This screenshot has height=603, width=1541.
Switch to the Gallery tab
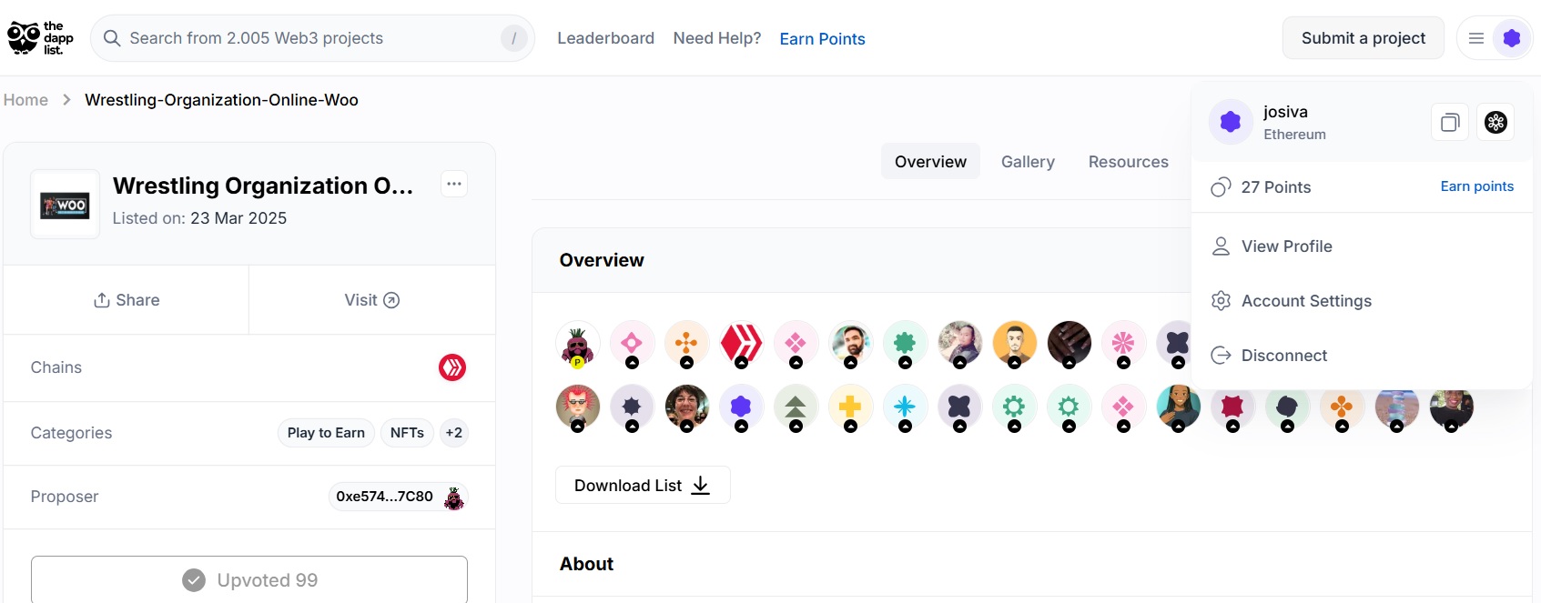1028,161
